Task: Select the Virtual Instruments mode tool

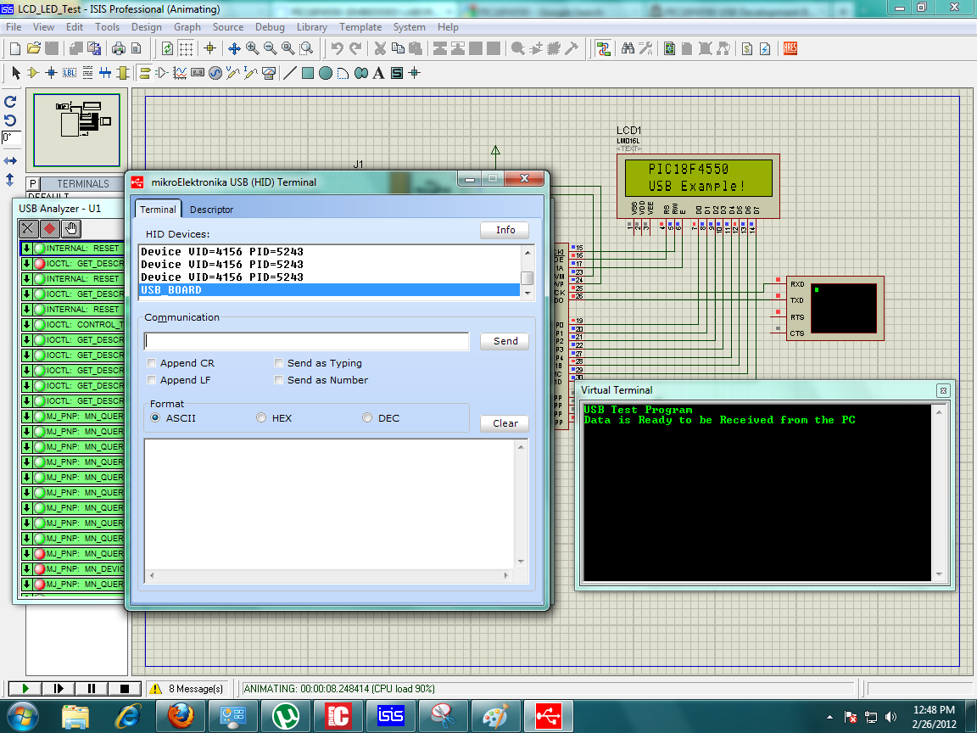Action: tap(267, 74)
